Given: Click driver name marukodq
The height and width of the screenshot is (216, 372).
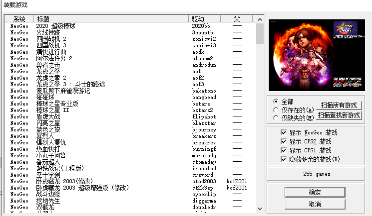Looking at the screenshot, I should (x=204, y=155).
